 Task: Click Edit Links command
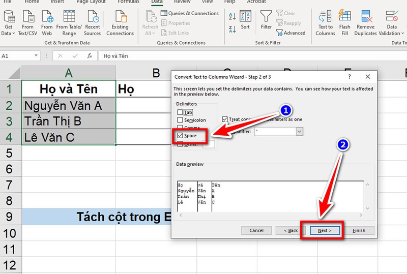[175, 33]
